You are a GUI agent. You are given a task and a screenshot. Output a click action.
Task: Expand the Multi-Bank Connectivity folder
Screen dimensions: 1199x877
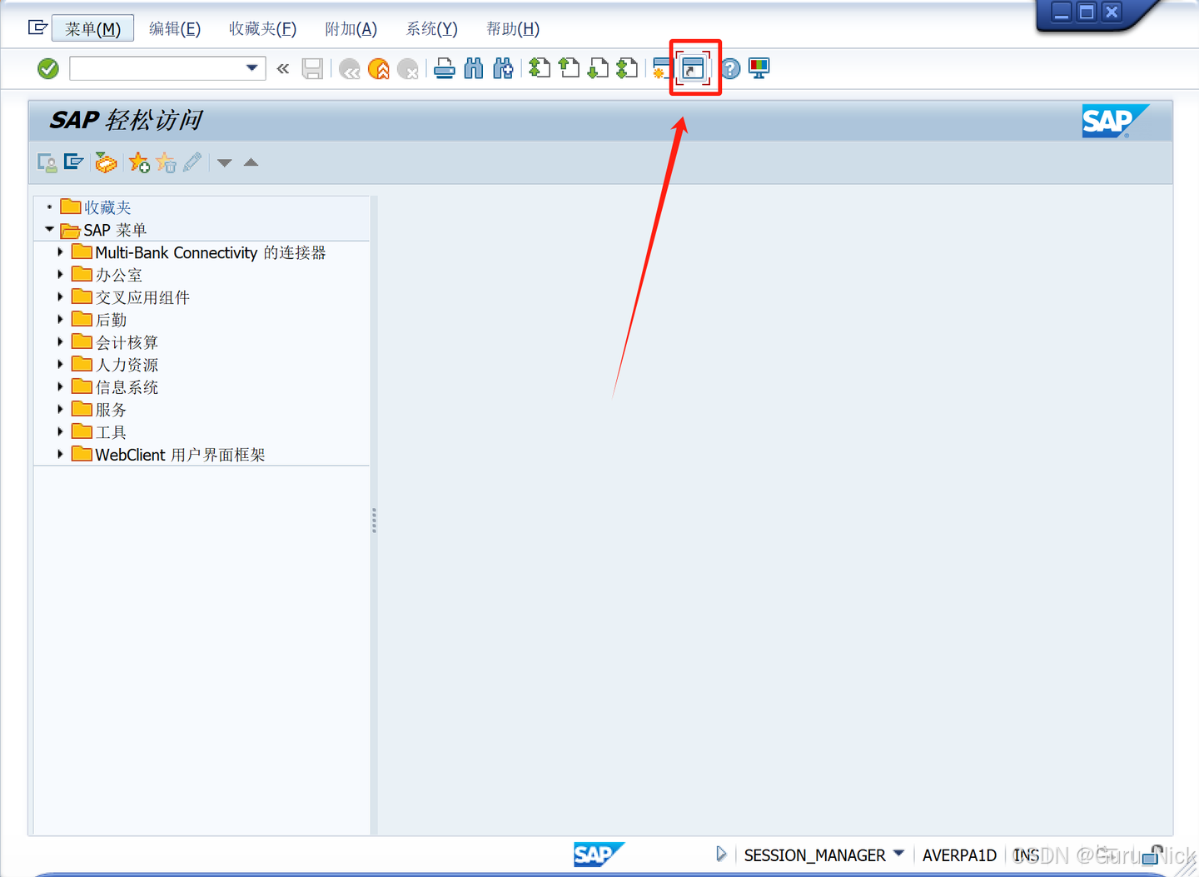point(60,252)
